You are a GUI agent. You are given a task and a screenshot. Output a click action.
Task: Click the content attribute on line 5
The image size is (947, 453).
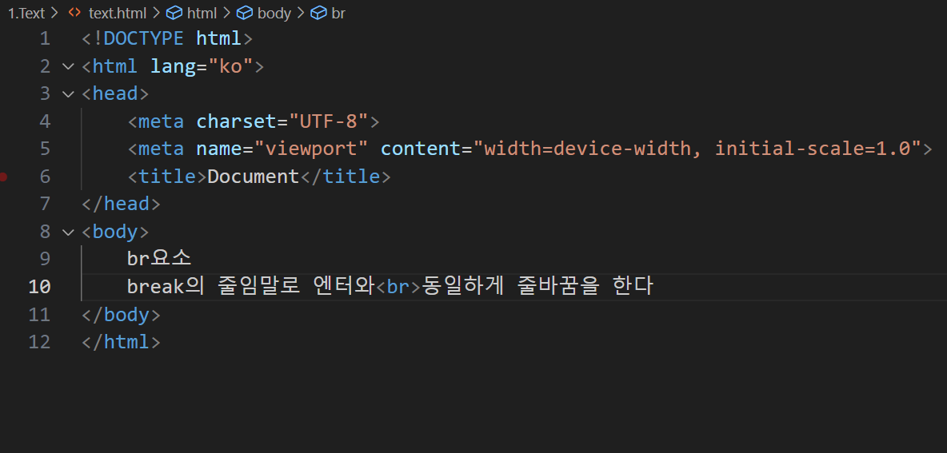tap(421, 149)
